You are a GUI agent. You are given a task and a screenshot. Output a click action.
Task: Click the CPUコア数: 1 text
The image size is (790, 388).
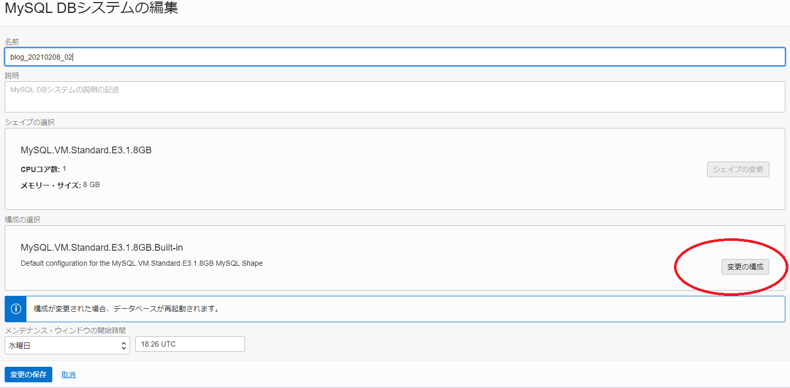44,169
